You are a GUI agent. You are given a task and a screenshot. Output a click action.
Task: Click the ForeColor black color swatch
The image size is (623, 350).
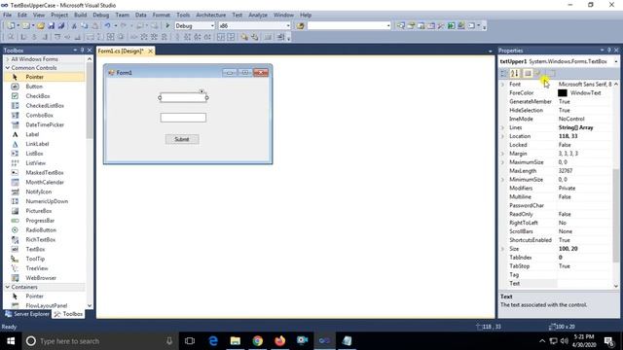coord(563,93)
